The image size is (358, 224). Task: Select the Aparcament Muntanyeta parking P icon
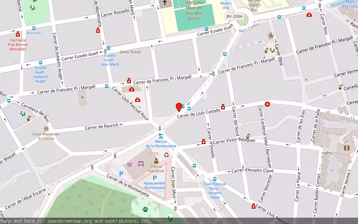[x=155, y=178]
